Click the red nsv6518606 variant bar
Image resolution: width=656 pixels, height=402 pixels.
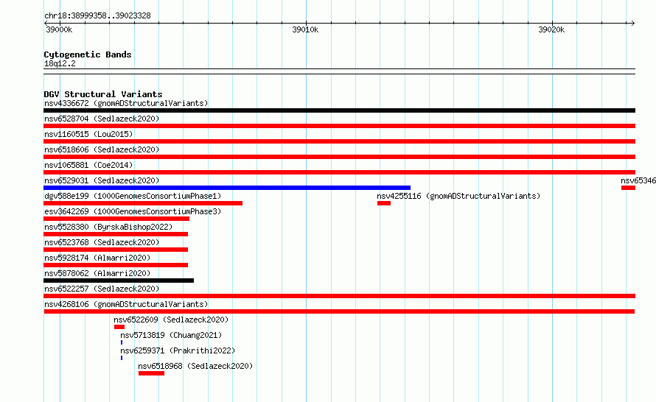click(x=339, y=157)
